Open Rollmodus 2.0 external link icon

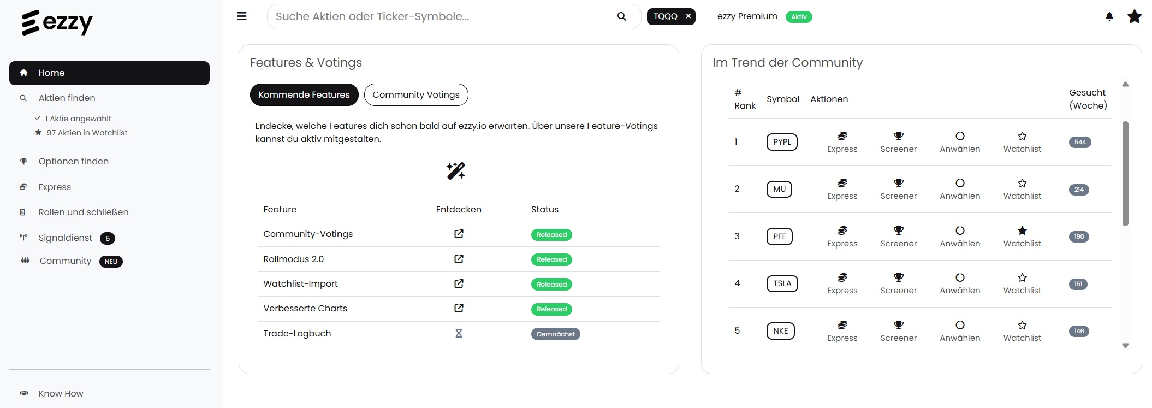pyautogui.click(x=459, y=259)
